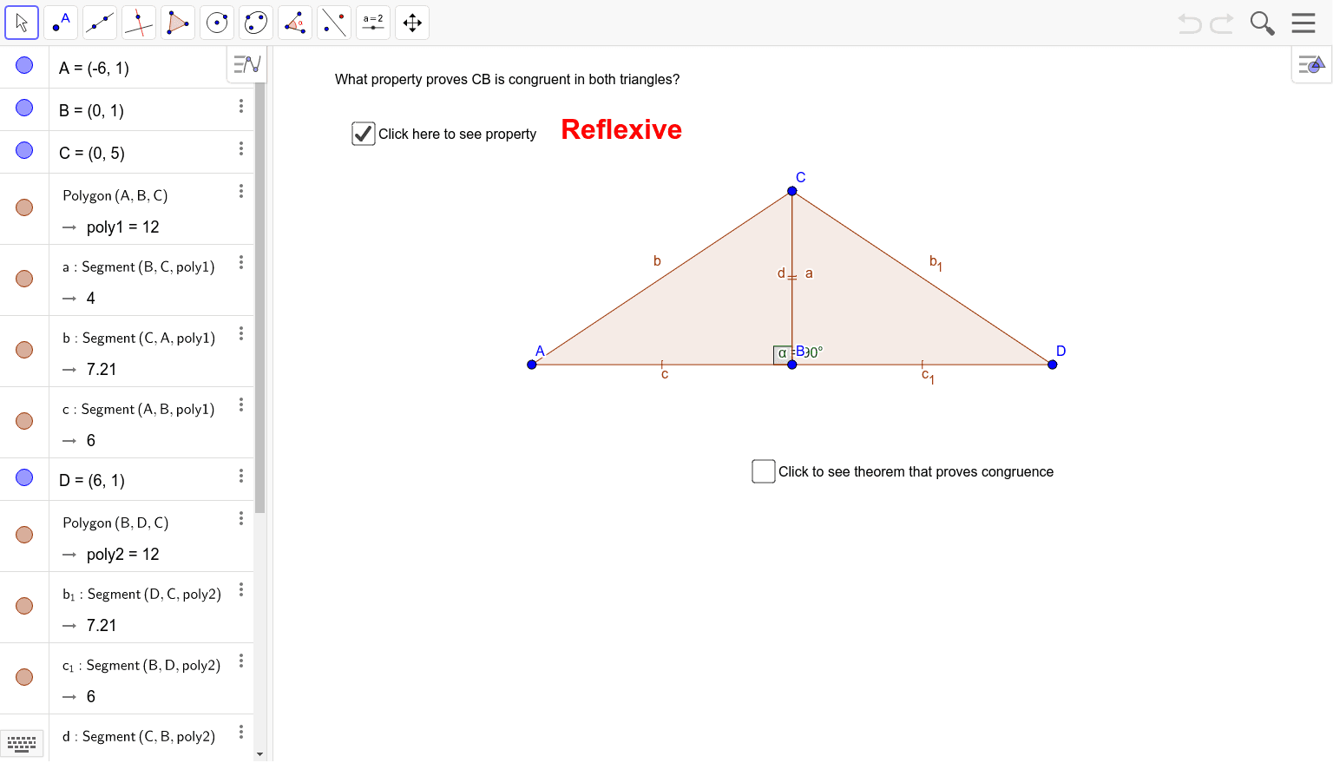Show the virtual keyboard

pyautogui.click(x=22, y=744)
